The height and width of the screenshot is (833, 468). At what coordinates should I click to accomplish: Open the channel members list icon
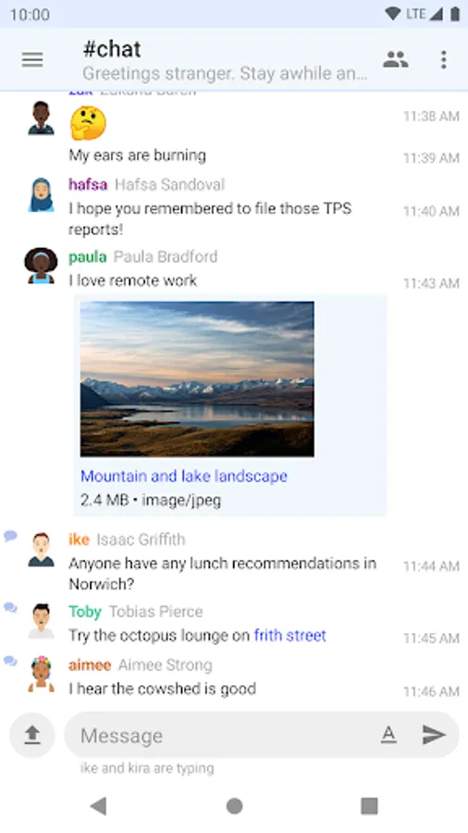click(x=395, y=59)
